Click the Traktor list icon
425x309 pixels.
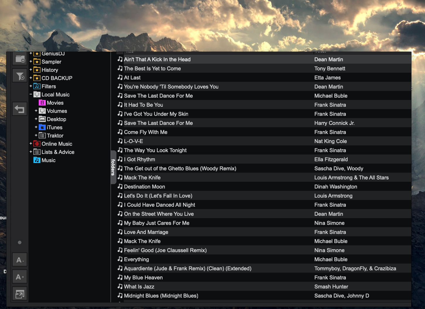click(42, 135)
